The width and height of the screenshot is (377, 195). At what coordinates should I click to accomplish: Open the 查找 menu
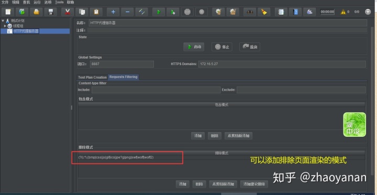[27, 2]
